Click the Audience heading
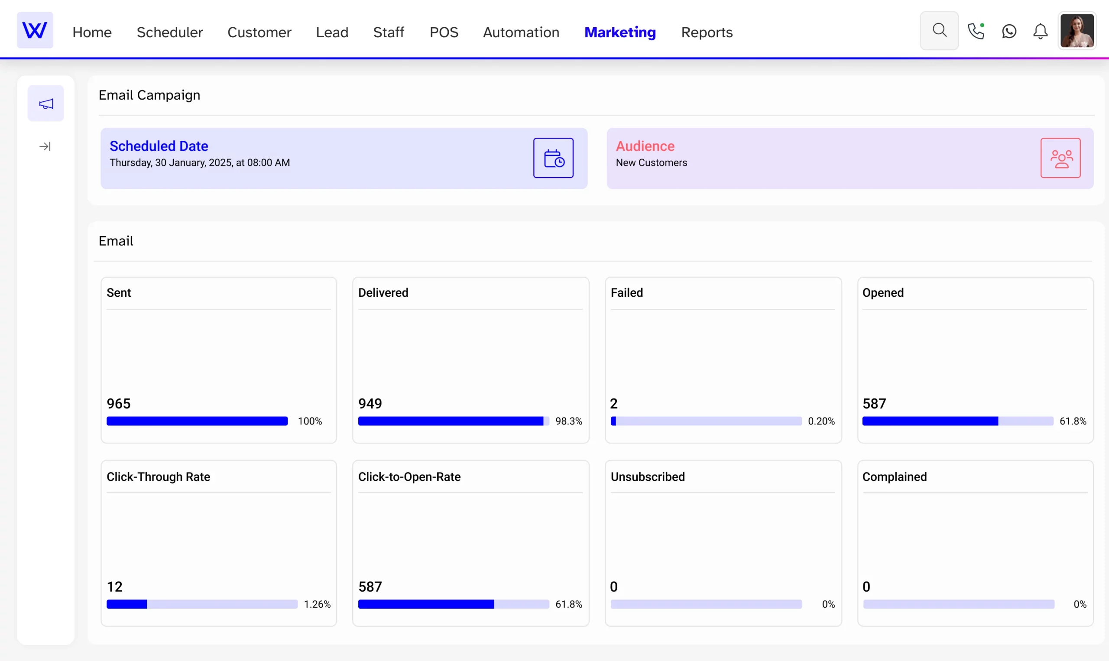Image resolution: width=1109 pixels, height=661 pixels. point(645,146)
